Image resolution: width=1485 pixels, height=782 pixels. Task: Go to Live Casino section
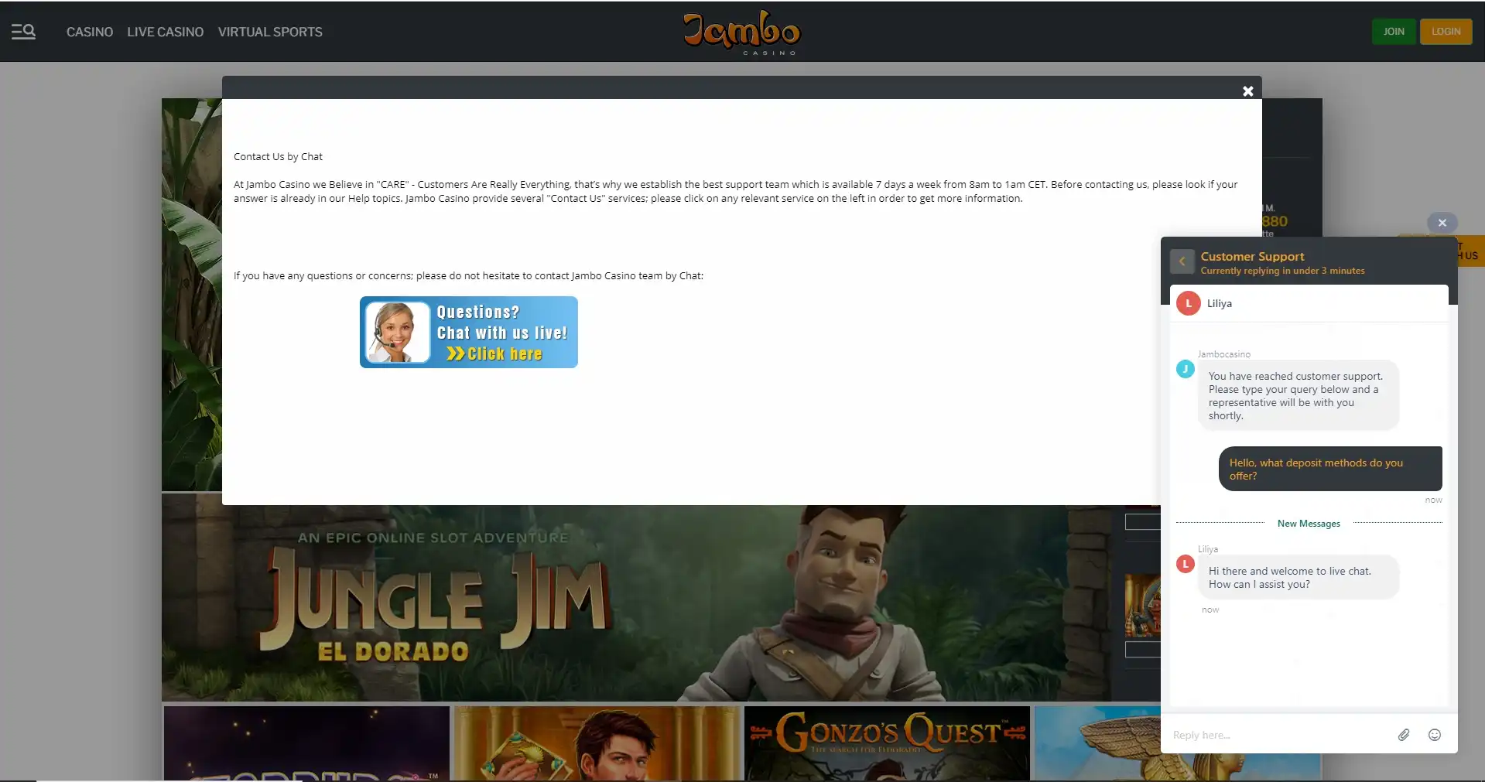coord(165,32)
